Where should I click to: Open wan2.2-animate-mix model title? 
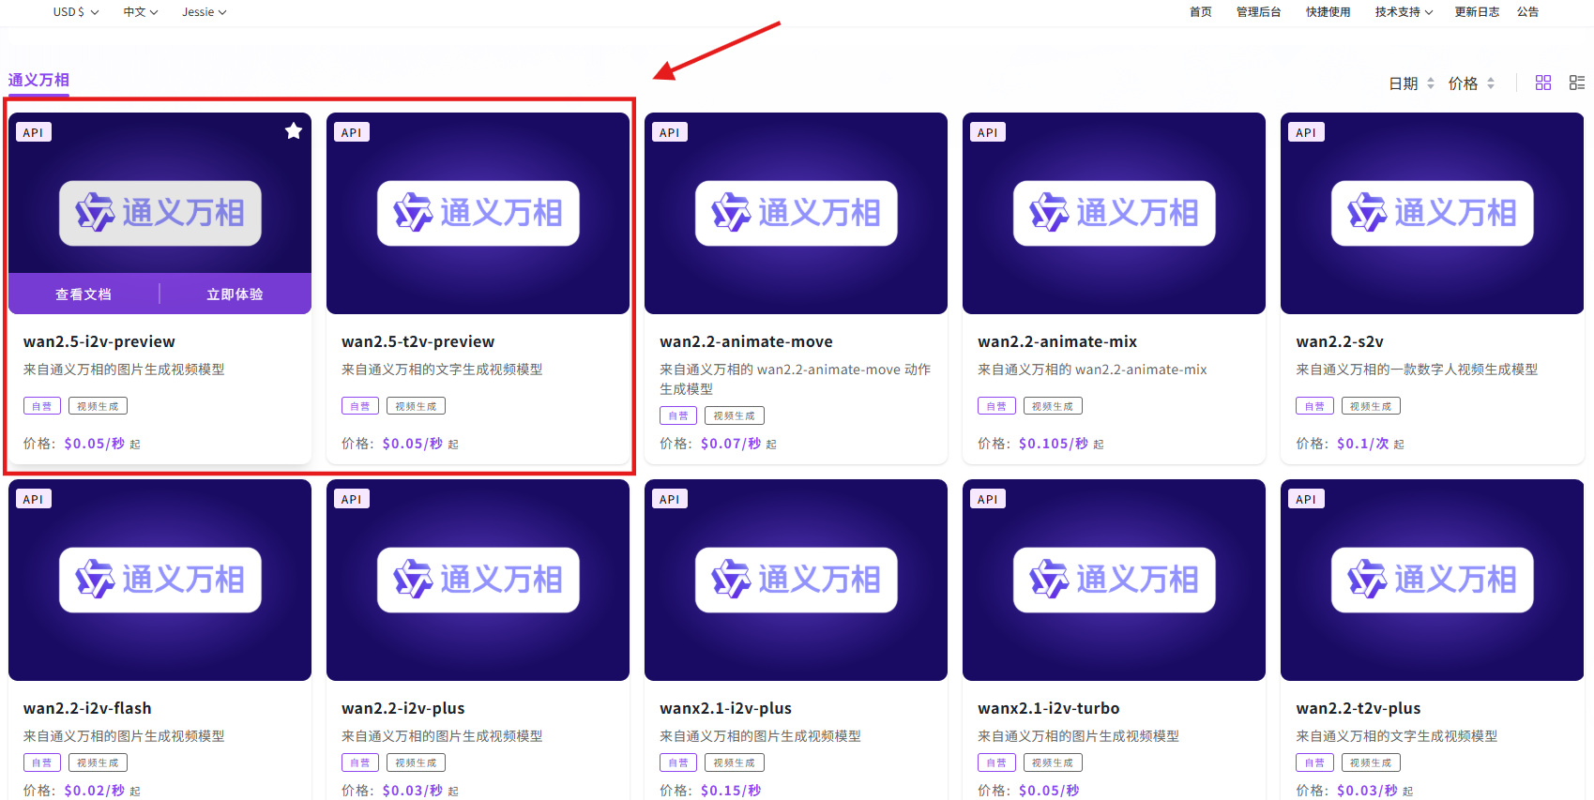(x=1057, y=341)
